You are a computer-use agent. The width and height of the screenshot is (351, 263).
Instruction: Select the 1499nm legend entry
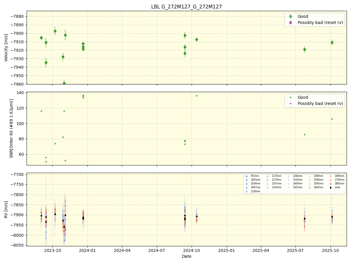click(319, 176)
